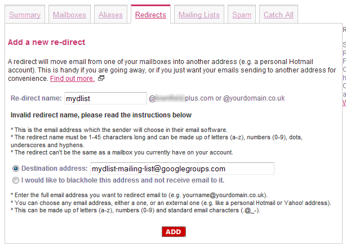The image size is (346, 246).
Task: Click into the destination address text field
Action: (181, 168)
